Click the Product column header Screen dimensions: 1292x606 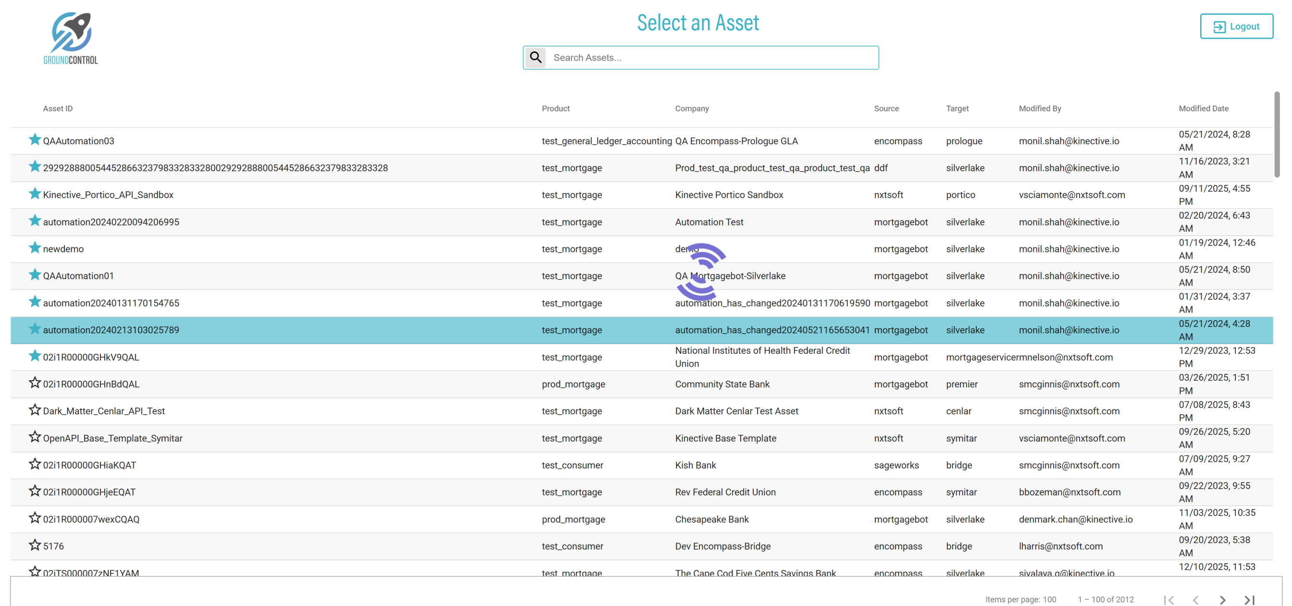coord(555,108)
